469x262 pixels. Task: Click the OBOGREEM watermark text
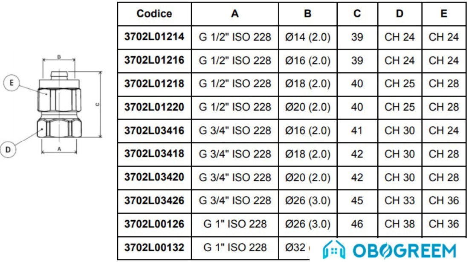coord(405,250)
